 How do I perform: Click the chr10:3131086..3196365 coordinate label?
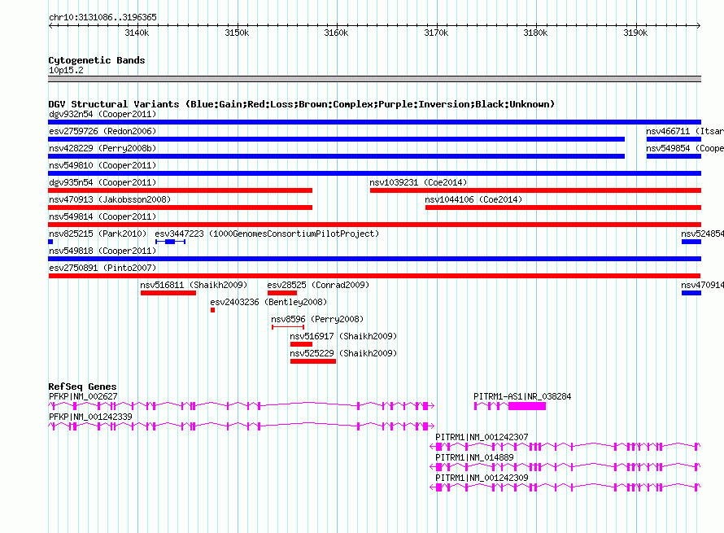coord(102,17)
